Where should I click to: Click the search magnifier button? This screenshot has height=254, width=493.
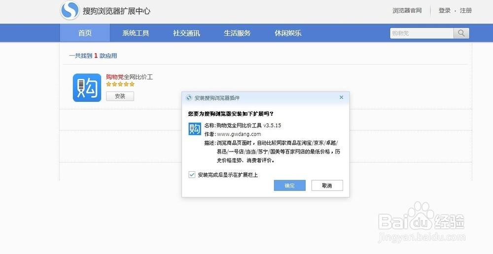coord(461,33)
